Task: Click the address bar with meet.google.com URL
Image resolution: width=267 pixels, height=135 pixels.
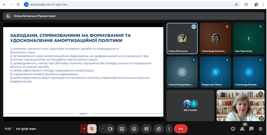Action: (126, 5)
